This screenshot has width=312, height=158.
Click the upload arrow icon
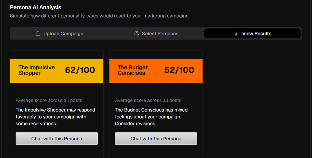pos(38,33)
